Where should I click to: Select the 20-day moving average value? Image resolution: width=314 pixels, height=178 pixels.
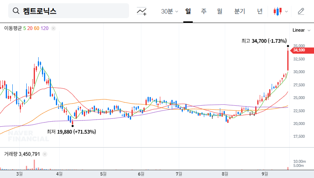(x=30, y=28)
